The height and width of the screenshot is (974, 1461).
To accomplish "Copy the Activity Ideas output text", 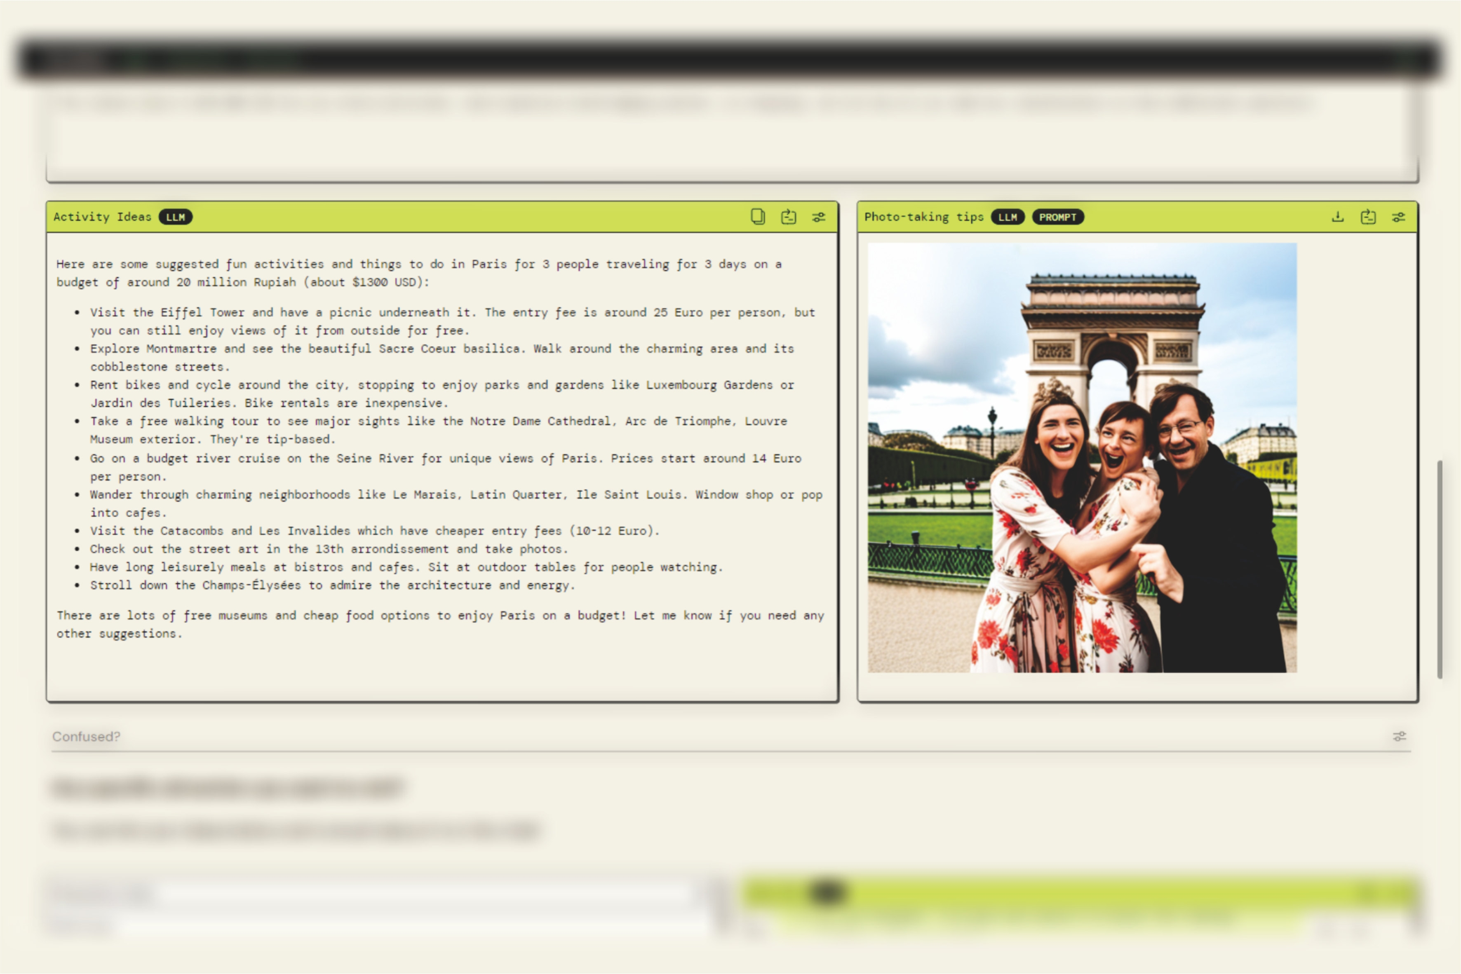I will tap(758, 217).
